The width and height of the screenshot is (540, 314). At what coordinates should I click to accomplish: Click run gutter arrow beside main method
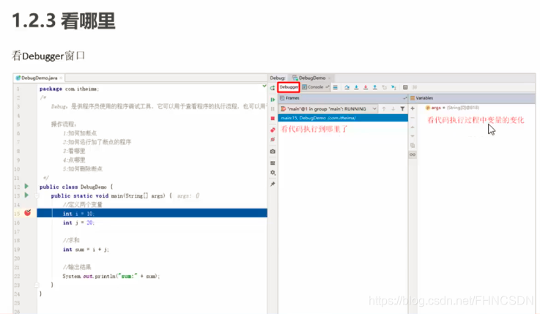pos(26,195)
